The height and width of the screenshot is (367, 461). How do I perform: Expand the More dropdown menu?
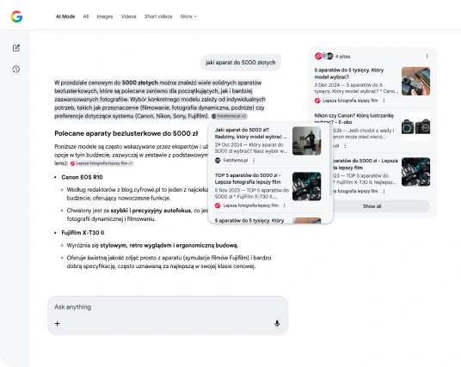(x=188, y=16)
